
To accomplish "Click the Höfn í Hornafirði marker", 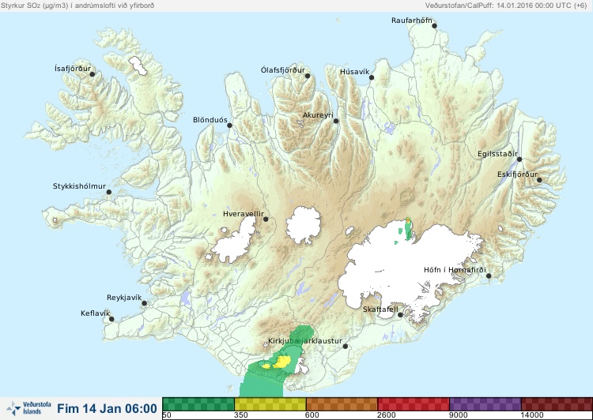I will 489,276.
